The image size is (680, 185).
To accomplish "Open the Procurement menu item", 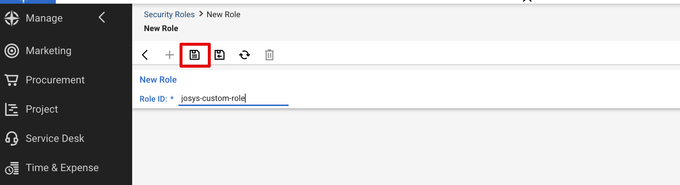I will (55, 80).
